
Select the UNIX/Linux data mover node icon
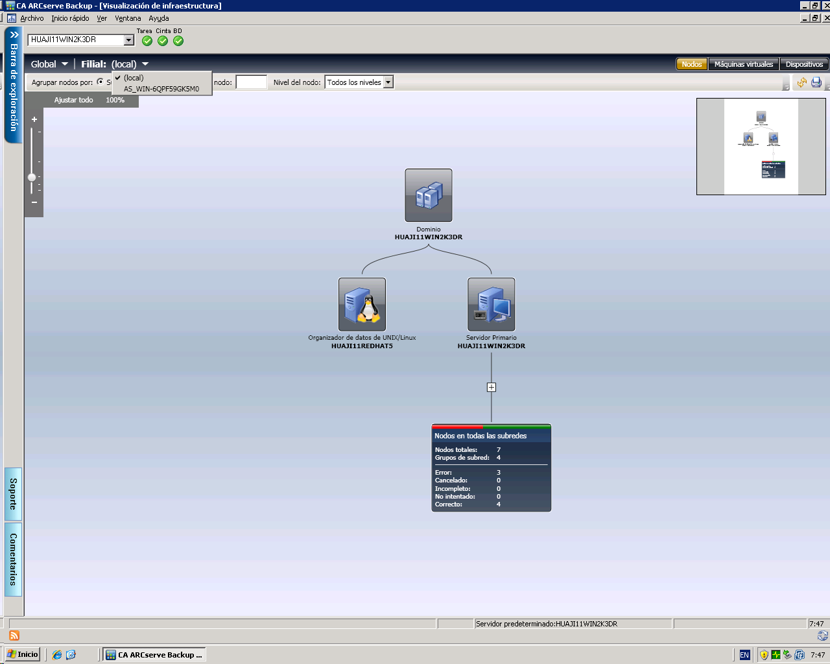tap(362, 305)
